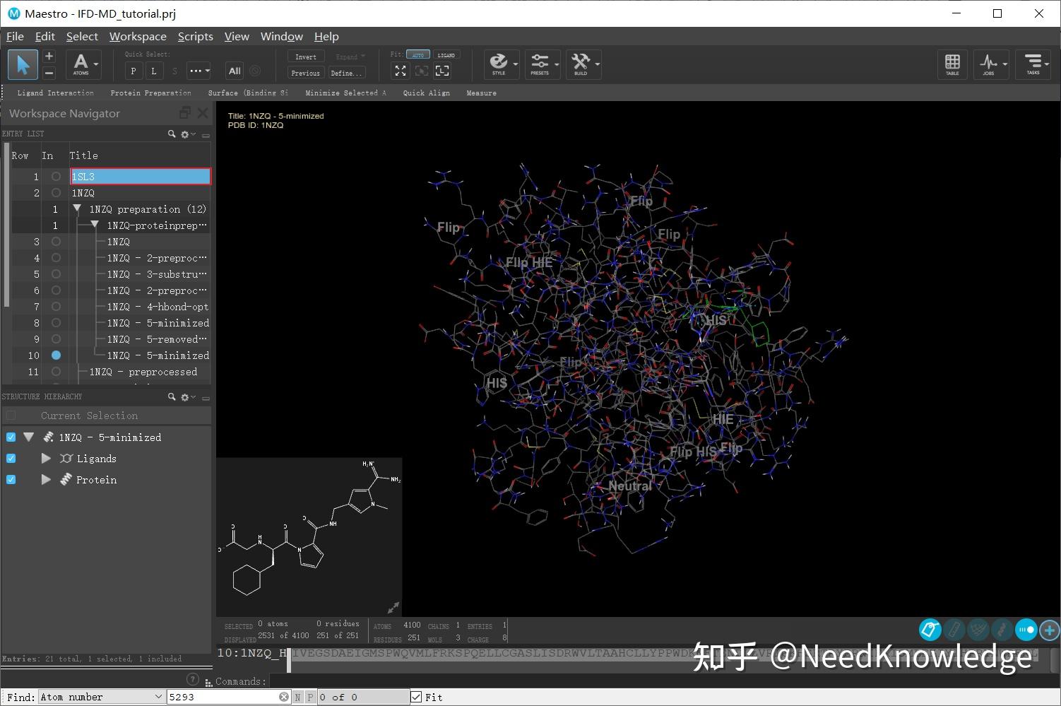This screenshot has width=1061, height=706.
Task: Open the Entry List search magnifier
Action: pyautogui.click(x=171, y=134)
